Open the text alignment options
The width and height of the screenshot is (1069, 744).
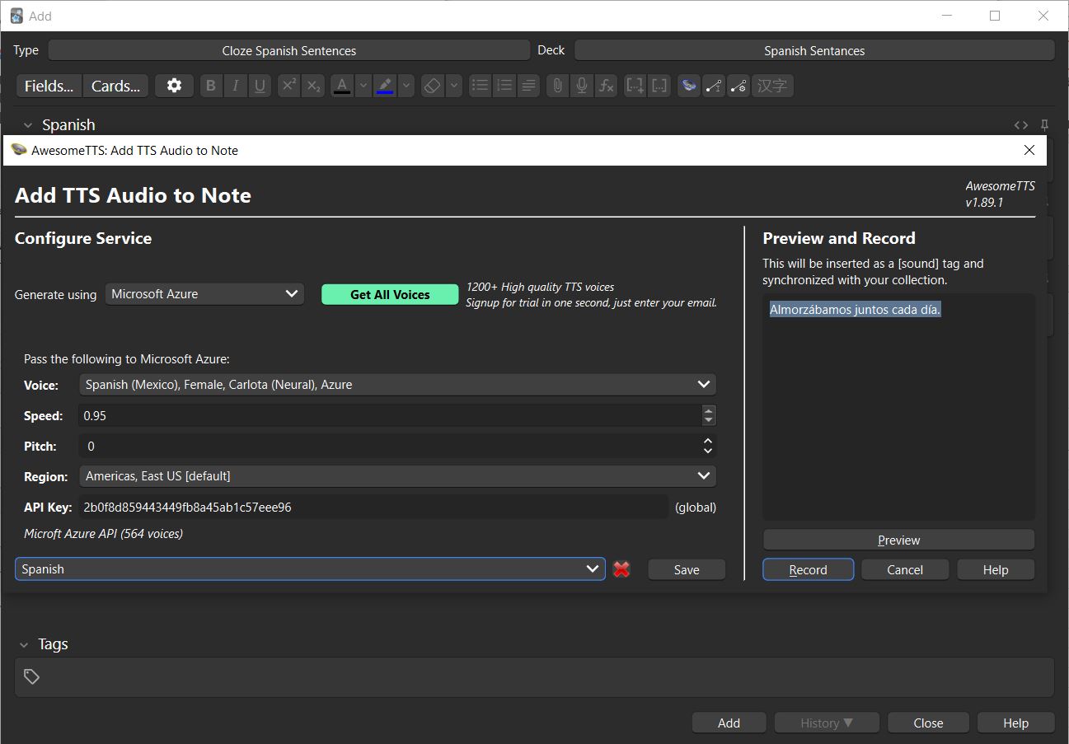528,86
